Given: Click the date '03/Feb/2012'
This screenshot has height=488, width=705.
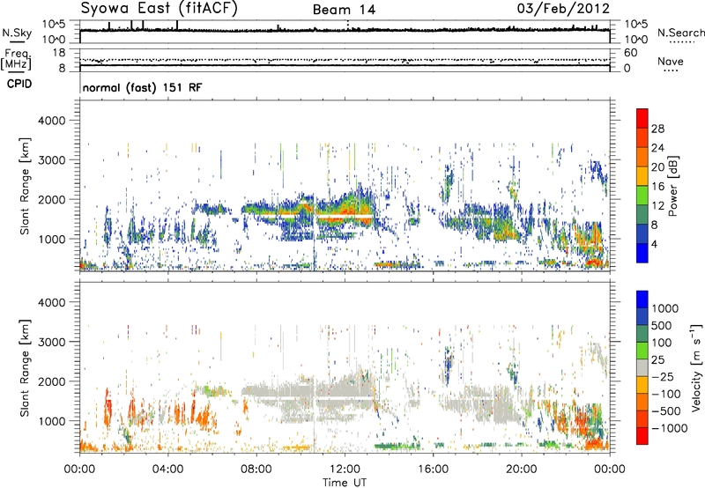Looking at the screenshot, I should pyautogui.click(x=563, y=9).
